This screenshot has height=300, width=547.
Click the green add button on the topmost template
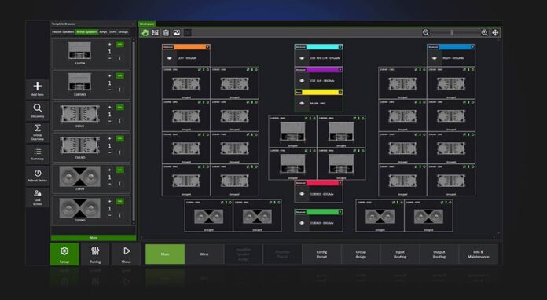[119, 45]
